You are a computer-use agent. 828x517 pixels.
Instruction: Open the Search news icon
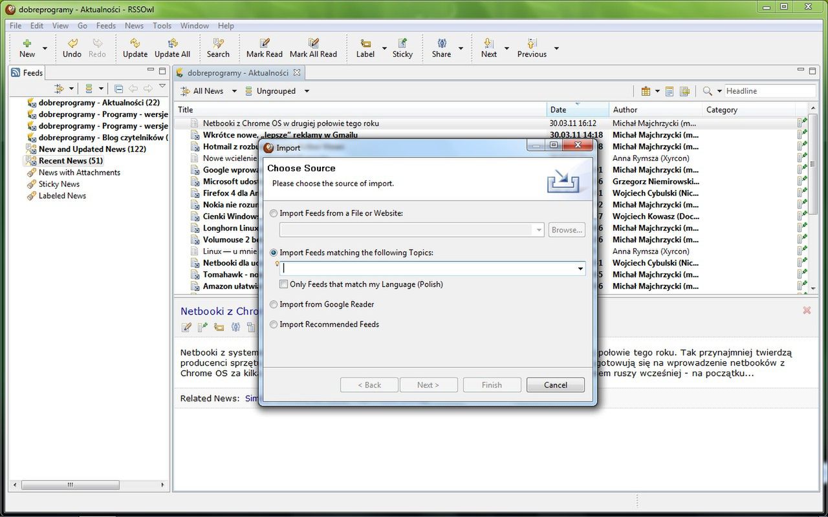218,43
